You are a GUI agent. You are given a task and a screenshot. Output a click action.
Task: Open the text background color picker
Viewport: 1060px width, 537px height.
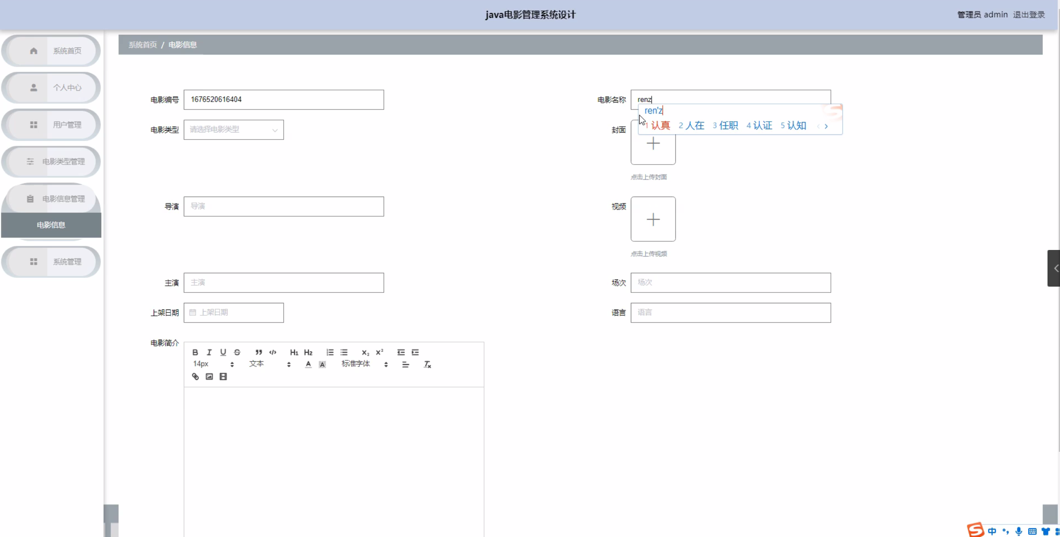[x=322, y=365]
